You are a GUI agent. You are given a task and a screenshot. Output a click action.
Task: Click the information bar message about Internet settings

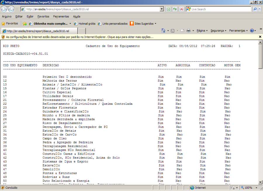(80, 37)
